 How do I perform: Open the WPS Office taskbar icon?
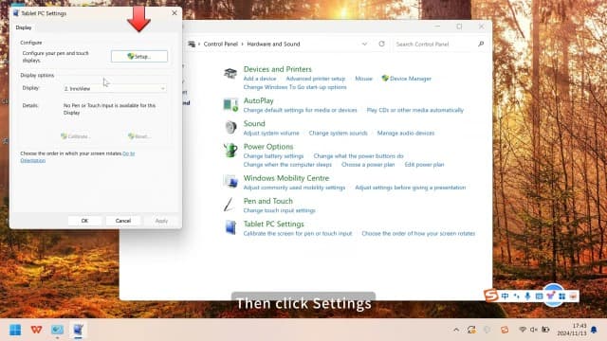[x=36, y=330]
